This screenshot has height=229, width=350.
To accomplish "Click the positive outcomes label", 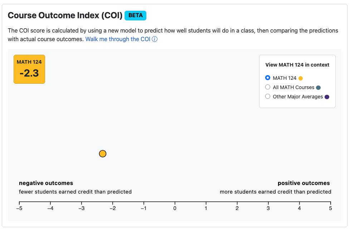I will pos(304,183).
